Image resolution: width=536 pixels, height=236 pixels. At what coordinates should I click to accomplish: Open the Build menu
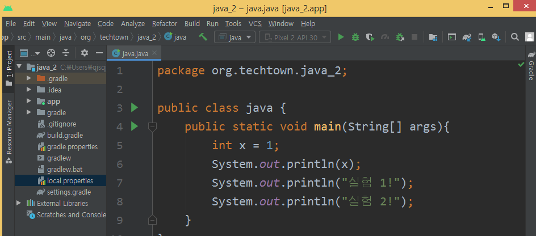point(192,24)
